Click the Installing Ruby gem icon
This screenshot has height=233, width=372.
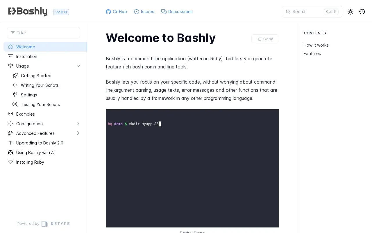point(10,162)
